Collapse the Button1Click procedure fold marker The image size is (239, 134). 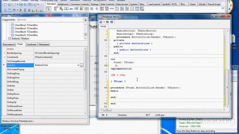coord(109,88)
